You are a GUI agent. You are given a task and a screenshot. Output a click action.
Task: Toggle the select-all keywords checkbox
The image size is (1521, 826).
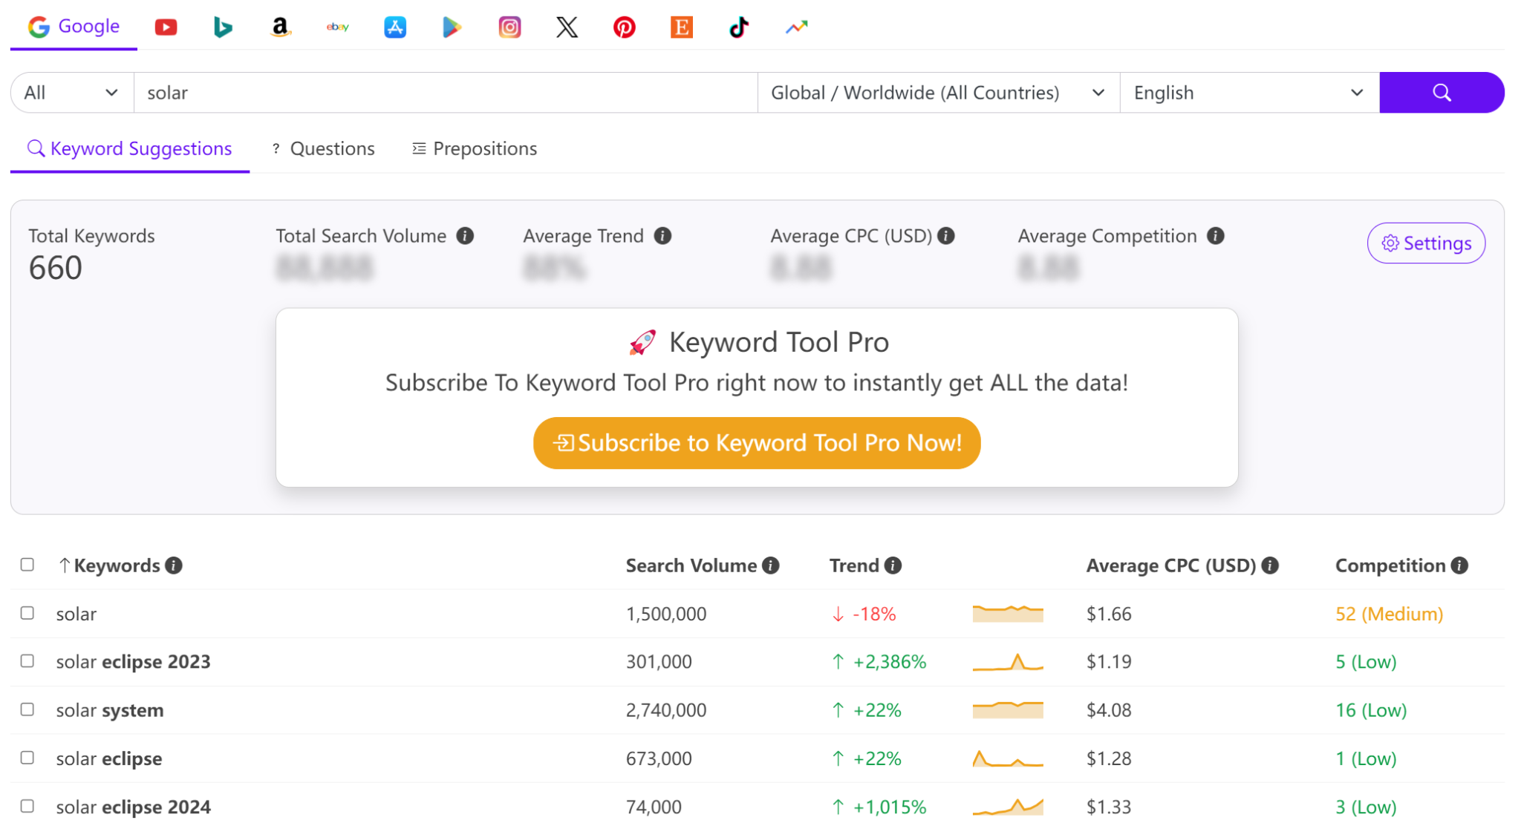tap(27, 565)
